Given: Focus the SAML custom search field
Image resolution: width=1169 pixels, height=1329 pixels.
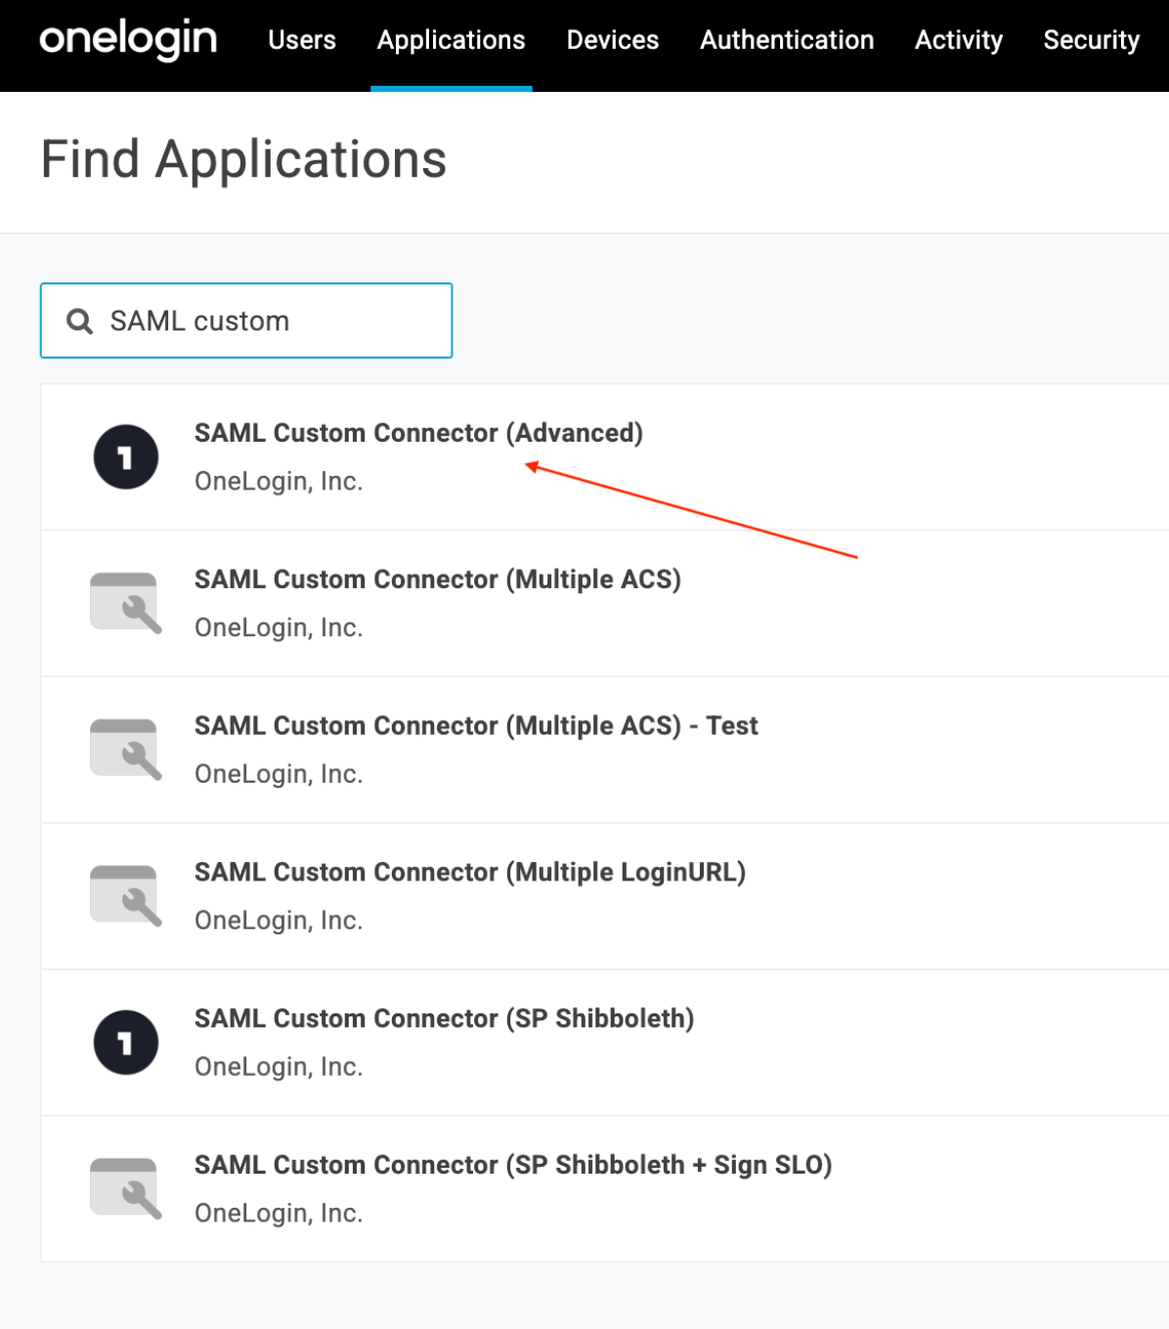Looking at the screenshot, I should tap(246, 321).
